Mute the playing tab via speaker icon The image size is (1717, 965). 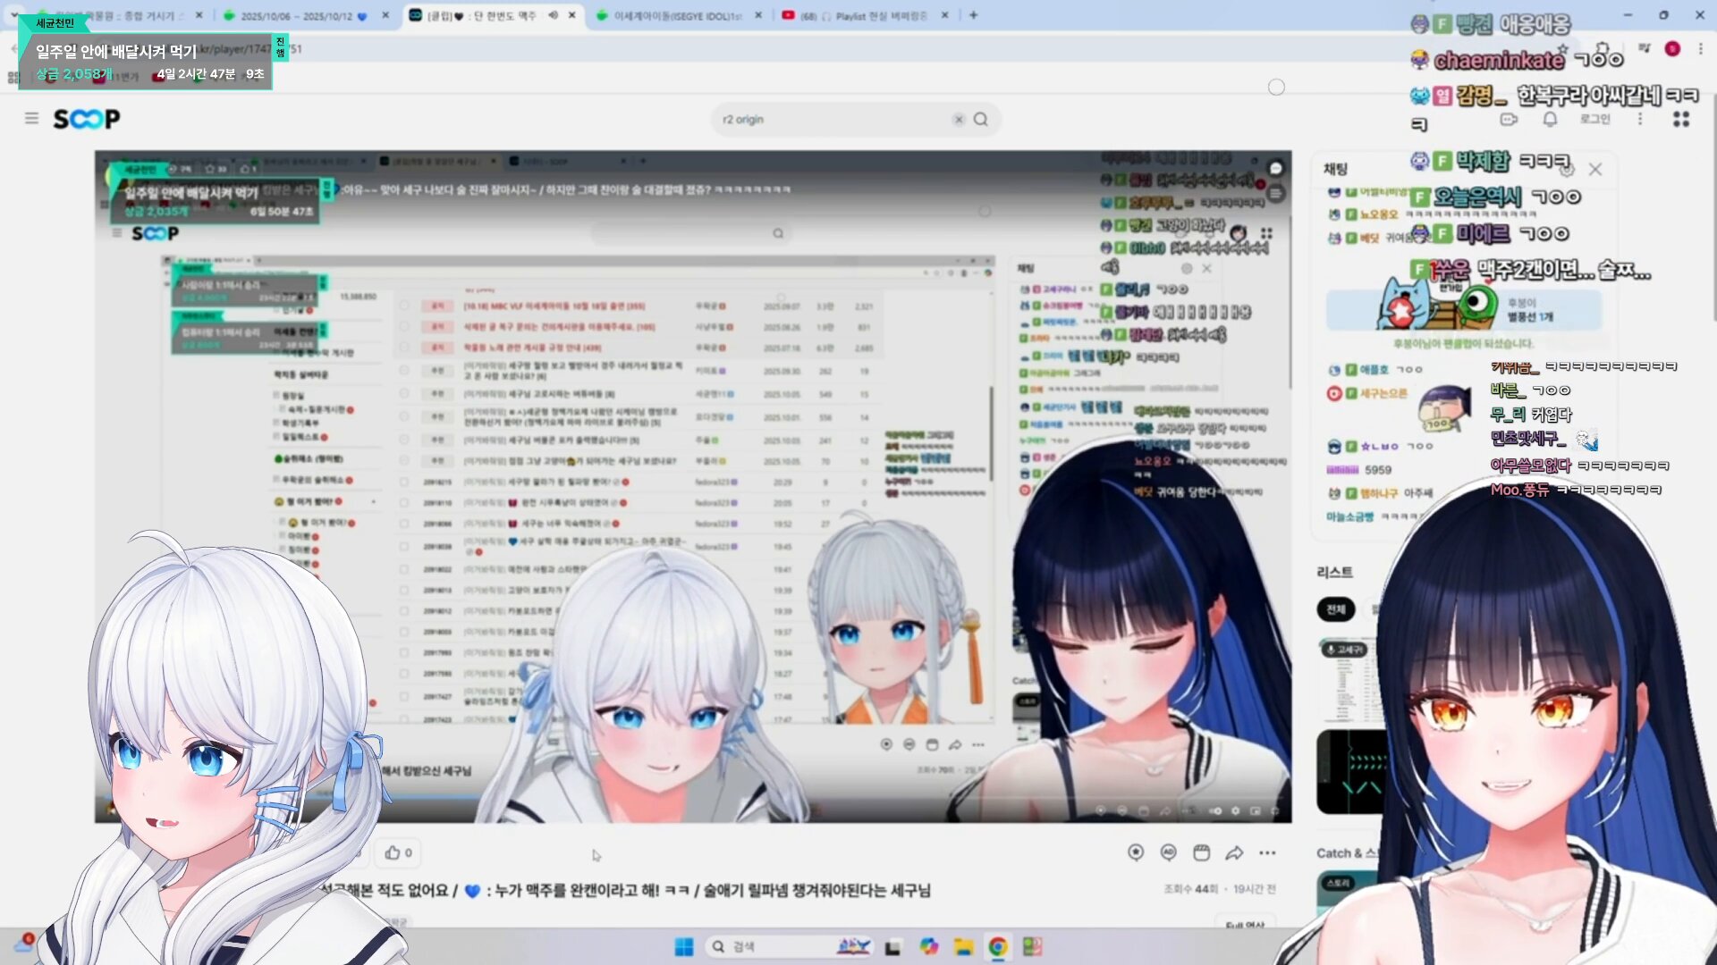(553, 15)
